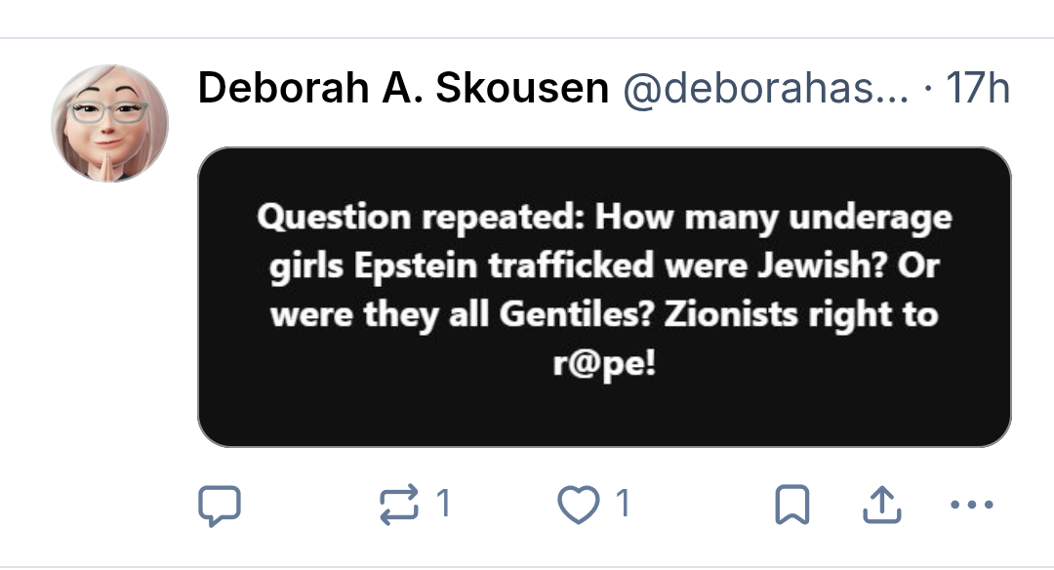This screenshot has width=1054, height=570.
Task: Open the black text image attachment
Action: [x=604, y=297]
